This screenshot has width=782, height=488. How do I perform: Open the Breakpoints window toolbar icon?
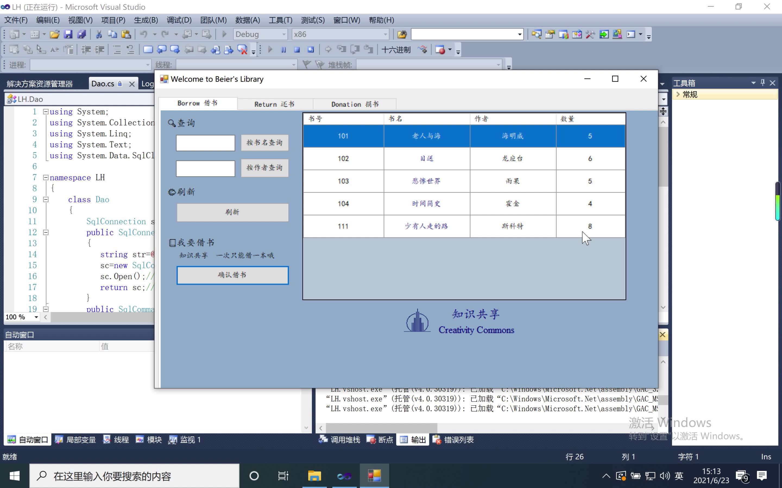pos(440,50)
